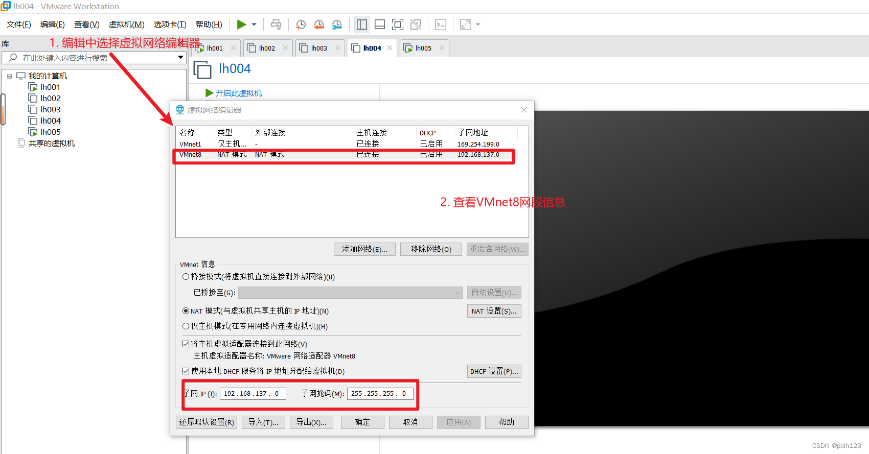Collapse the 我的计算机 tree node
This screenshot has height=454, width=869.
coord(9,76)
